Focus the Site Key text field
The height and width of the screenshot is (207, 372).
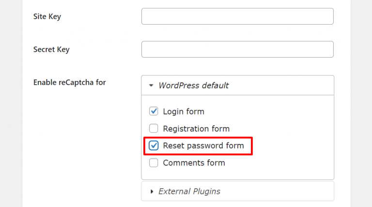pos(237,16)
